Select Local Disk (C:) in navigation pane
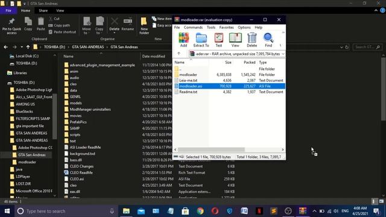 27,56
